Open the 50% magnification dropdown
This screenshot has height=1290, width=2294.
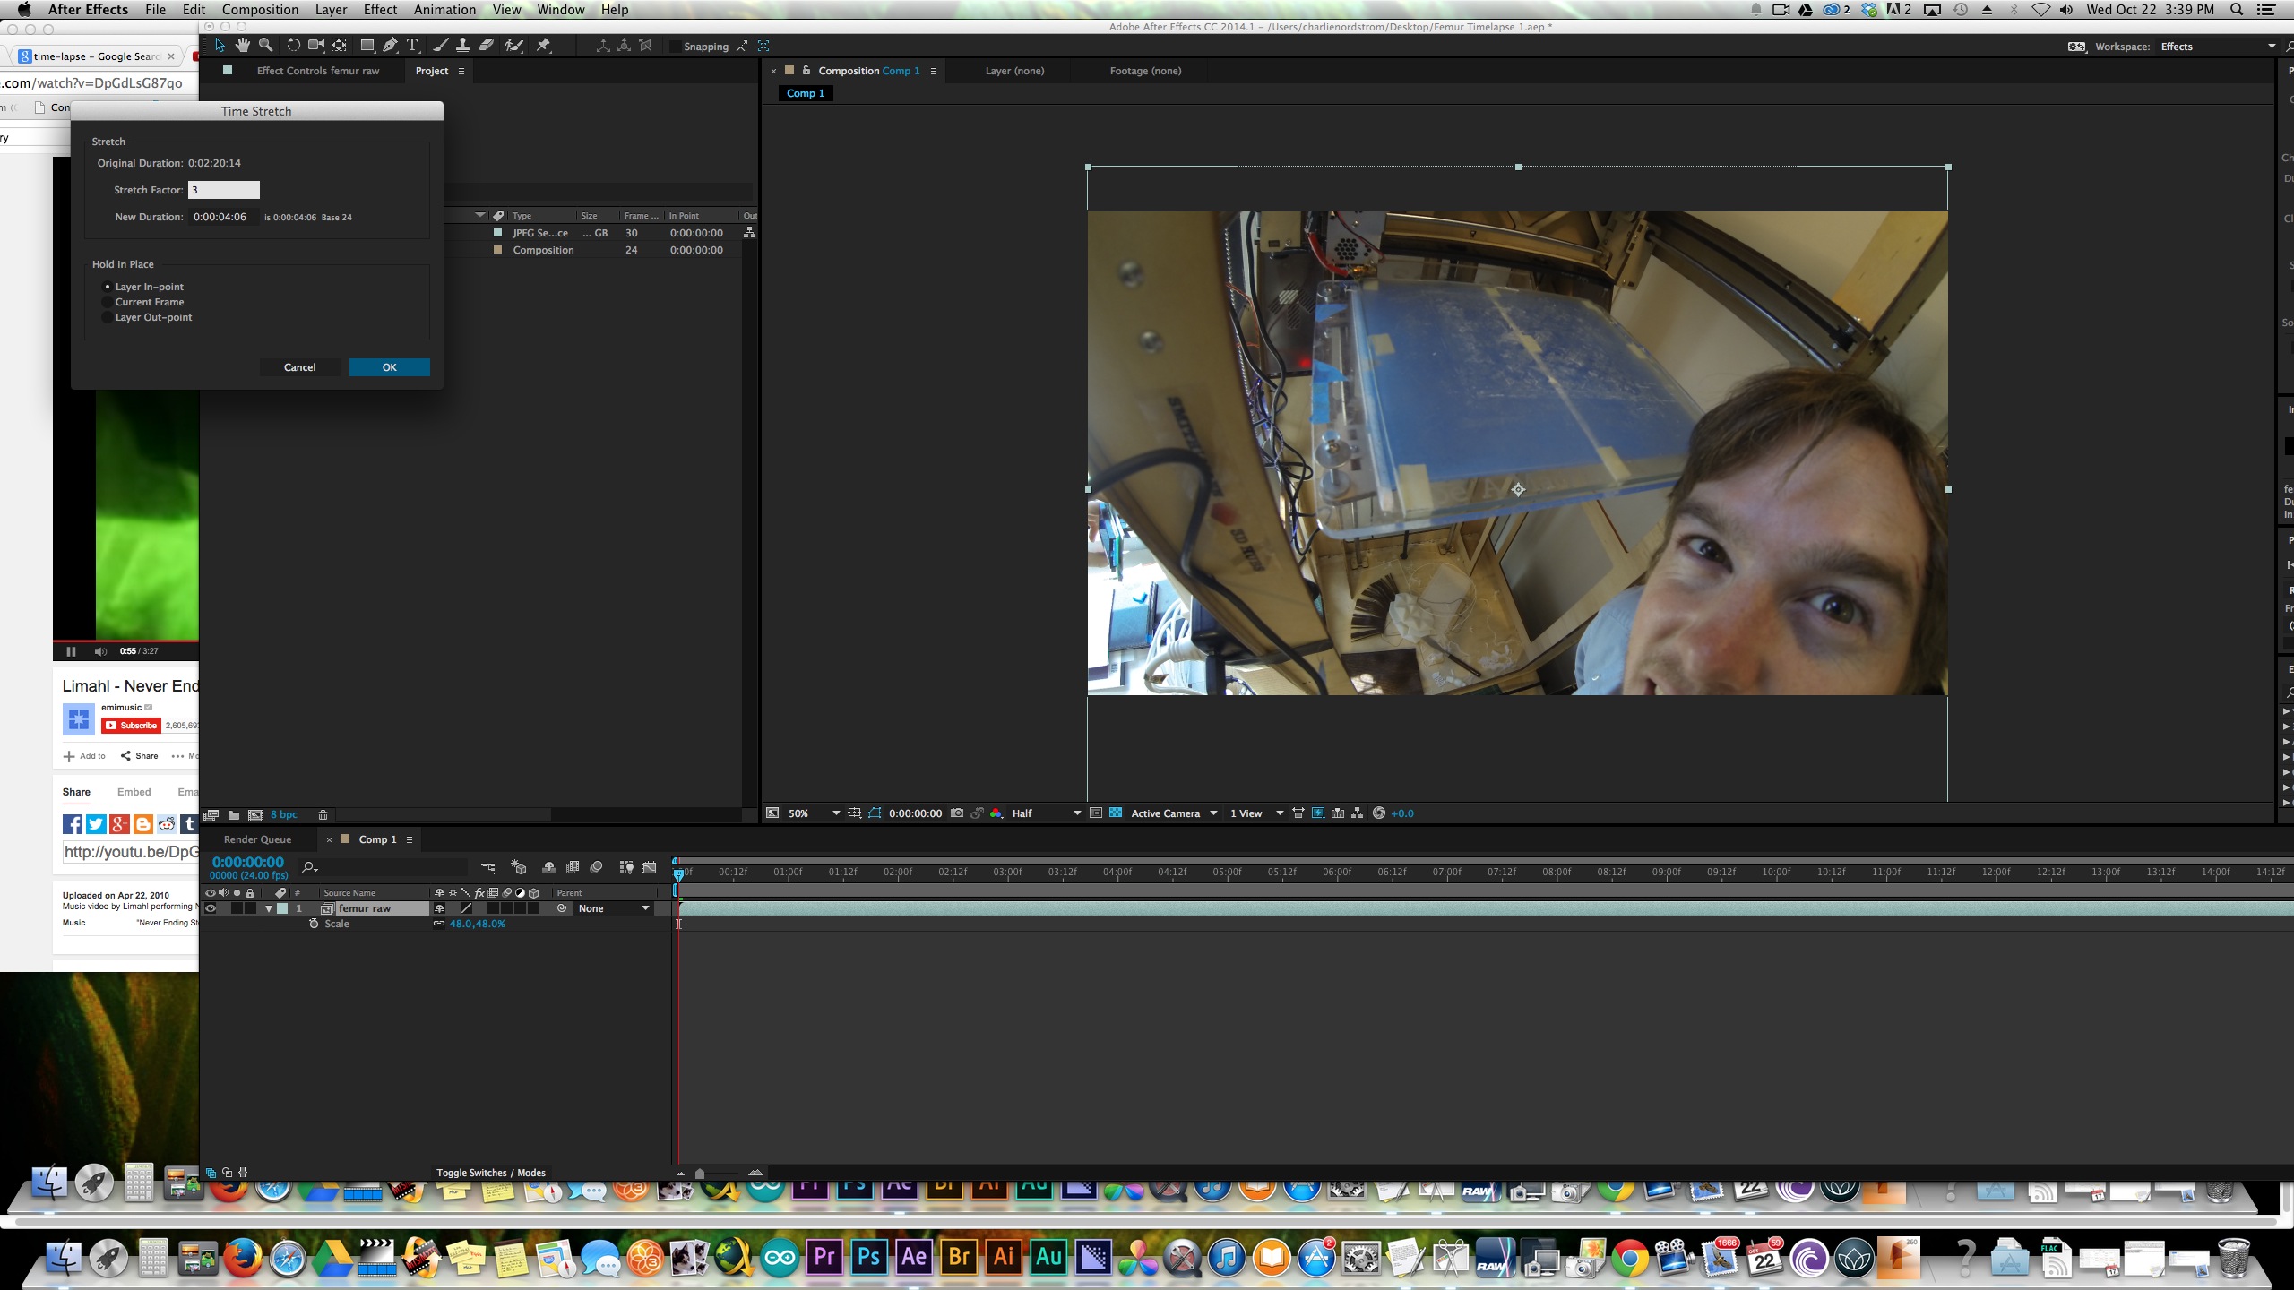pos(814,813)
